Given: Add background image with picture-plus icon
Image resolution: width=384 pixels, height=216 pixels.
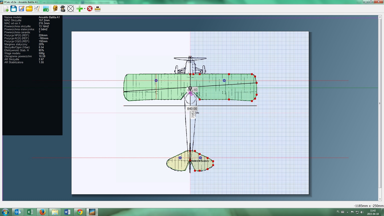Looking at the screenshot, I should pos(46,9).
